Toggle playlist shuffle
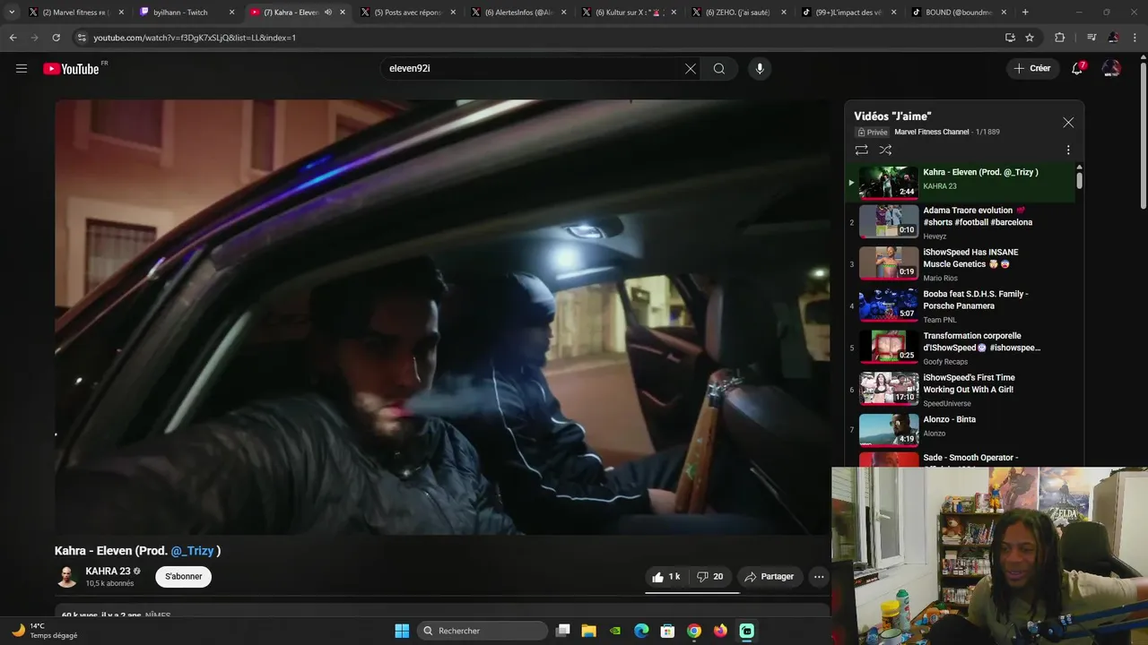Viewport: 1148px width, 645px height. 885,150
